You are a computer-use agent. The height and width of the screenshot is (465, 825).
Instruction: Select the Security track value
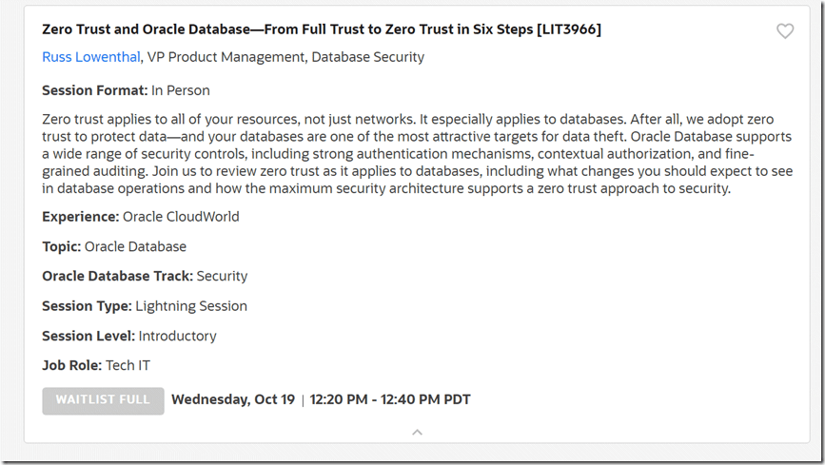222,276
